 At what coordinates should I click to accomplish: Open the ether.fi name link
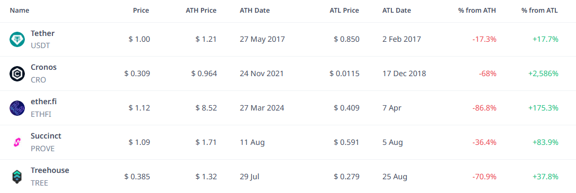coord(44,102)
